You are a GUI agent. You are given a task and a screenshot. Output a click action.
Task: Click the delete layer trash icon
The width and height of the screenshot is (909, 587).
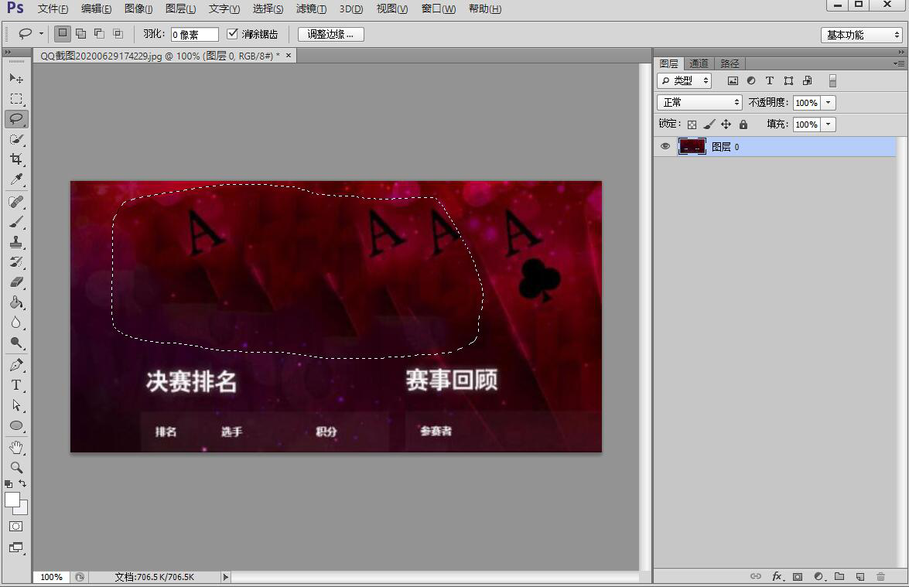(880, 576)
